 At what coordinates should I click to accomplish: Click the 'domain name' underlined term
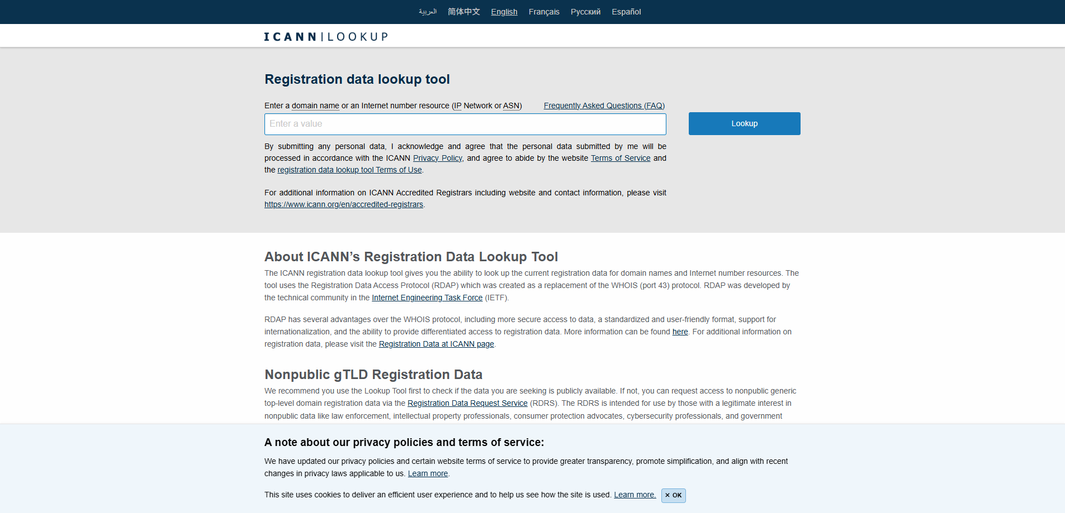(x=315, y=106)
